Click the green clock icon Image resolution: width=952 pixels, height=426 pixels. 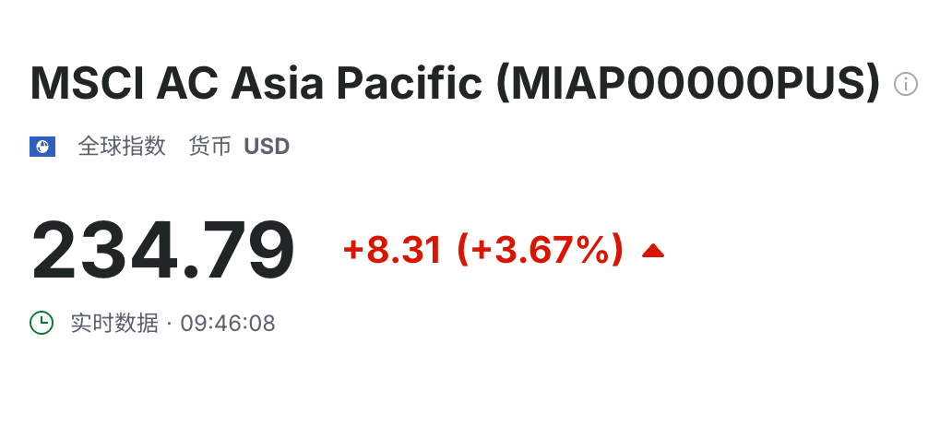coord(42,323)
